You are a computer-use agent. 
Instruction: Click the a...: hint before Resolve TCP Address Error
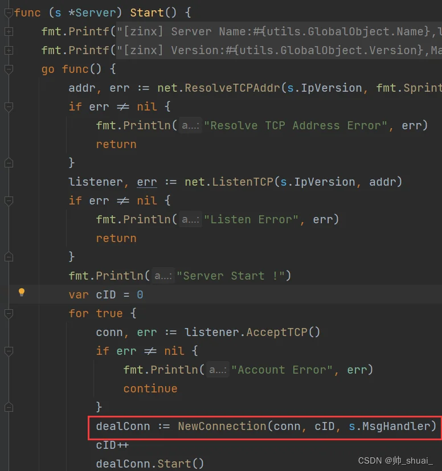[190, 125]
